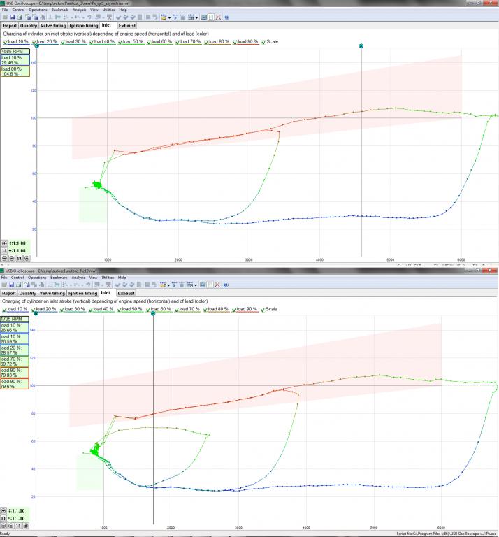The width and height of the screenshot is (499, 537).
Task: Open the dropdown arrow beside yellow toolbar icon, top window
Action: [x=168, y=17]
